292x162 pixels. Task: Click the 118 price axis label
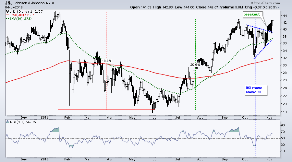[x=284, y=112]
